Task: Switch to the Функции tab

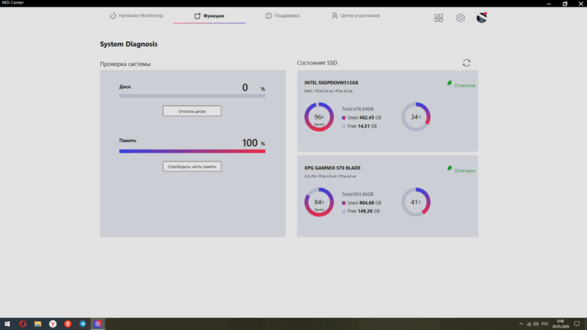Action: 209,16
